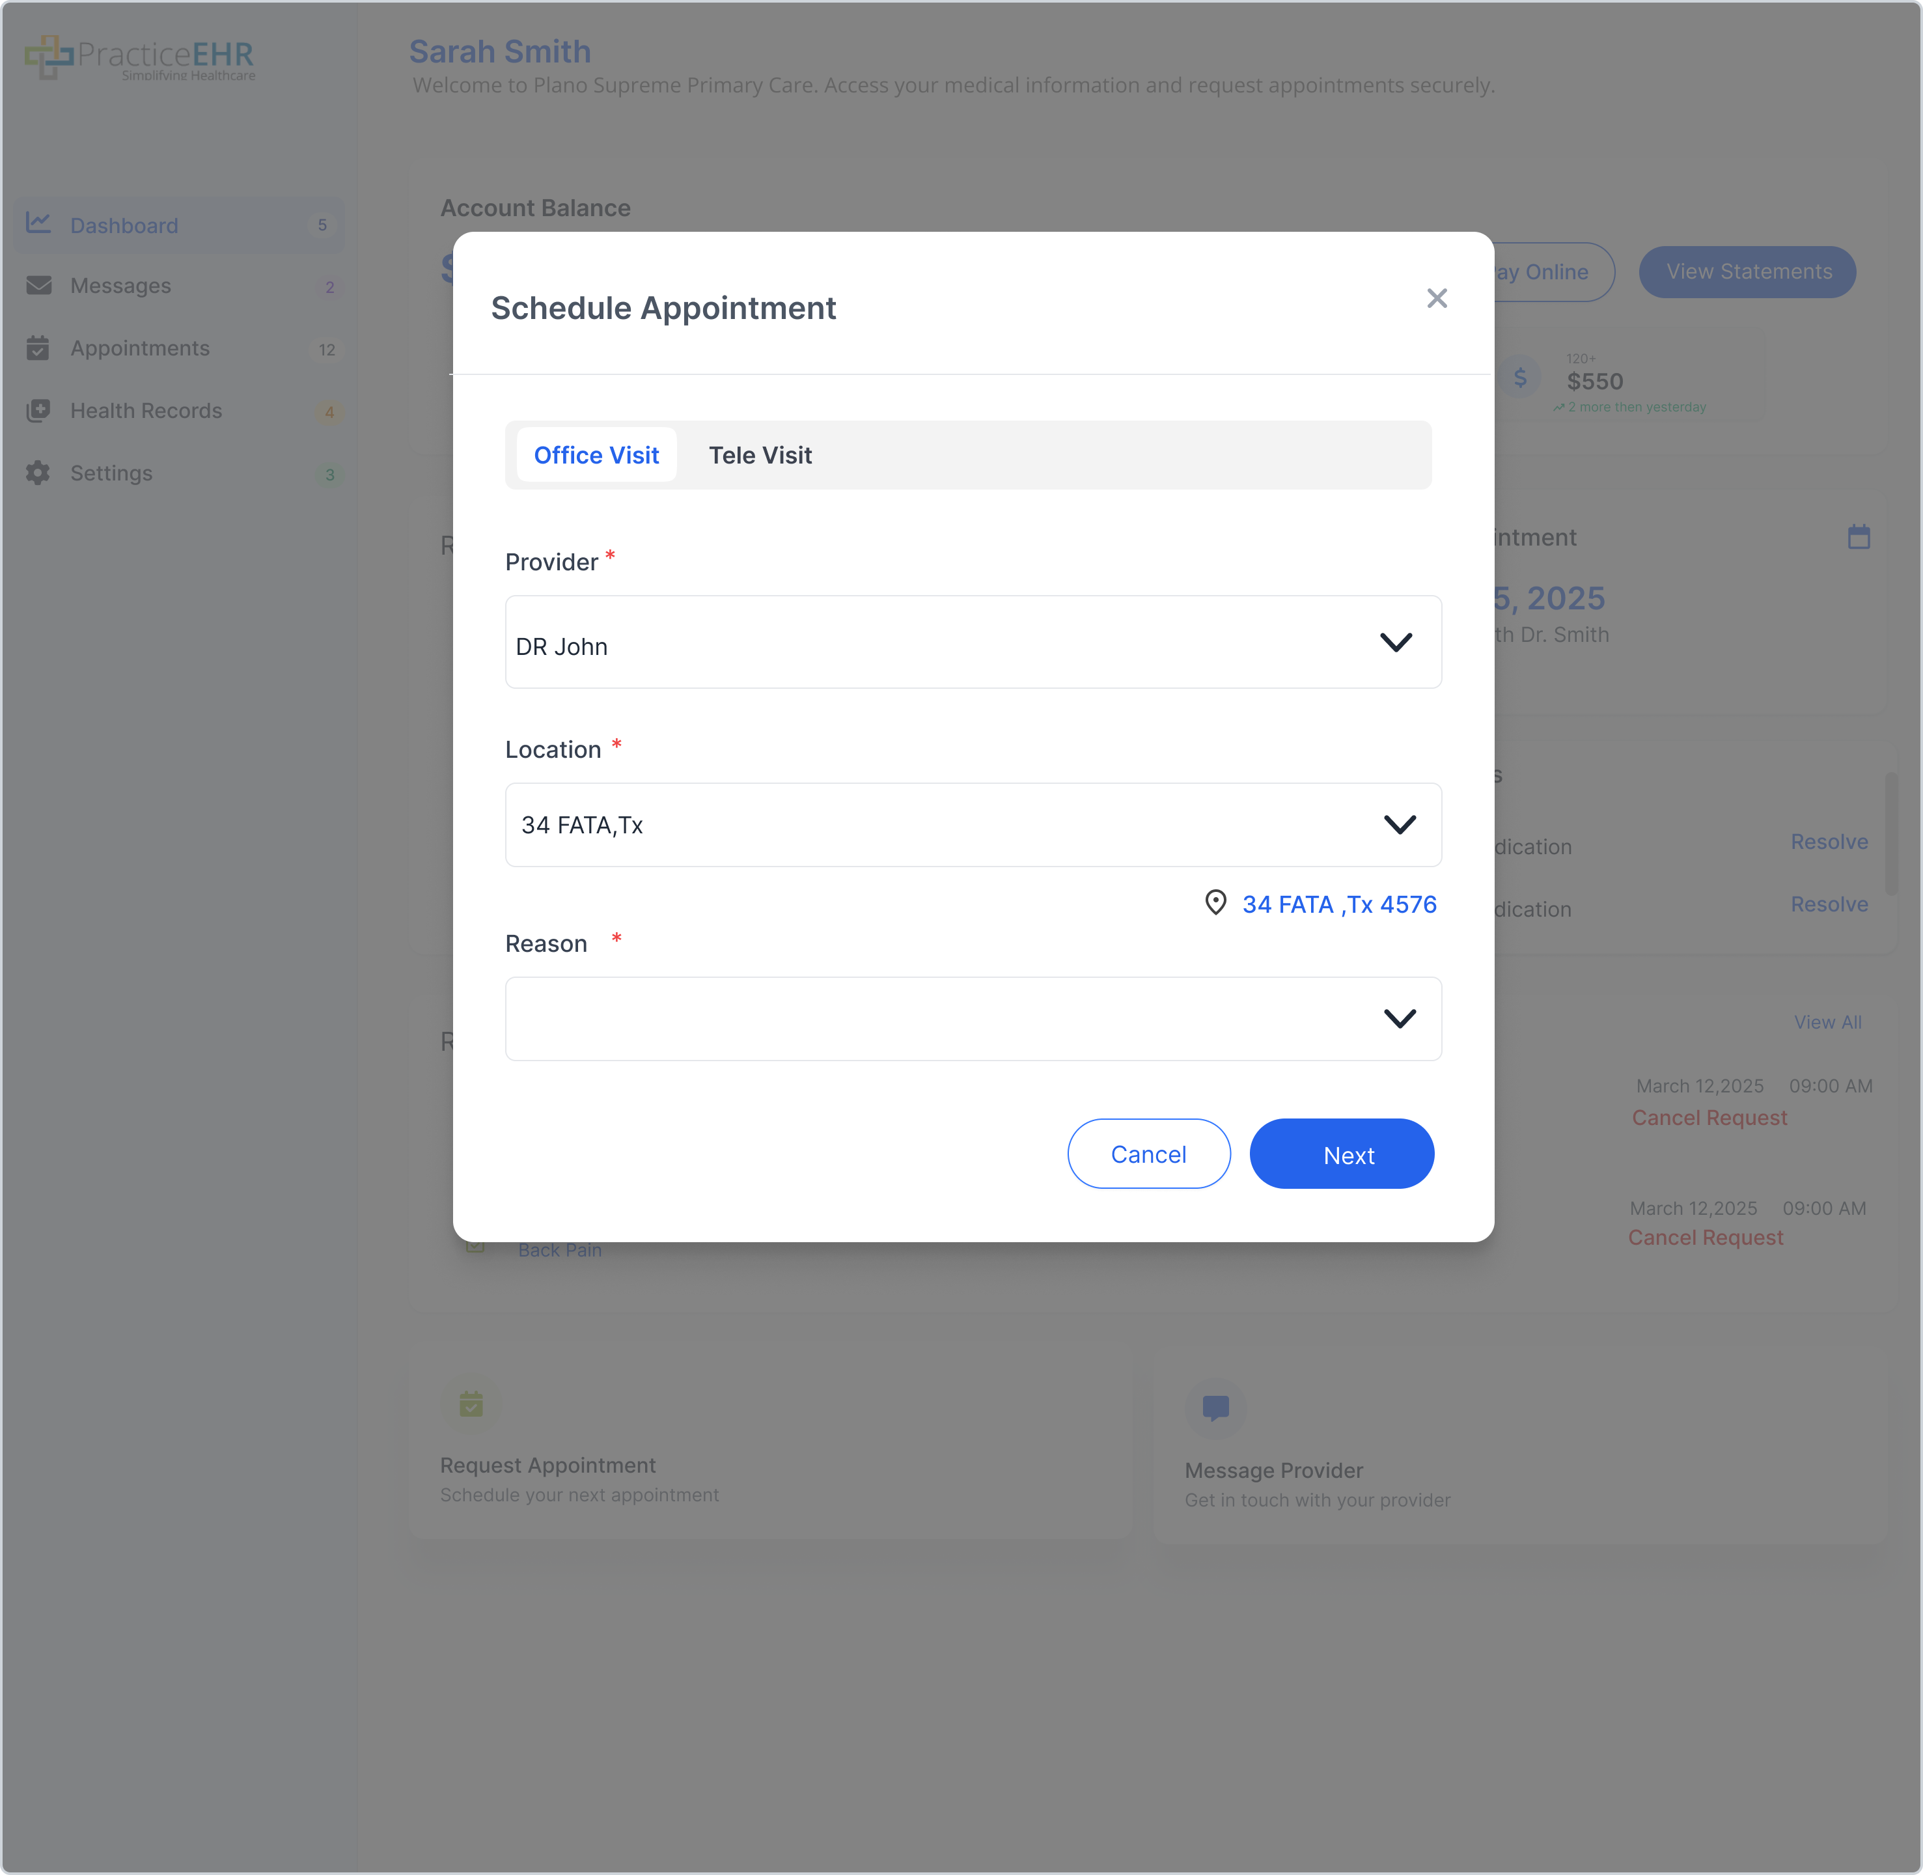Click the Settings gear icon

[38, 473]
